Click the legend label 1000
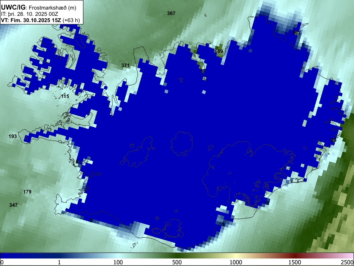Viewport: 354px width, 266px height. point(236,262)
